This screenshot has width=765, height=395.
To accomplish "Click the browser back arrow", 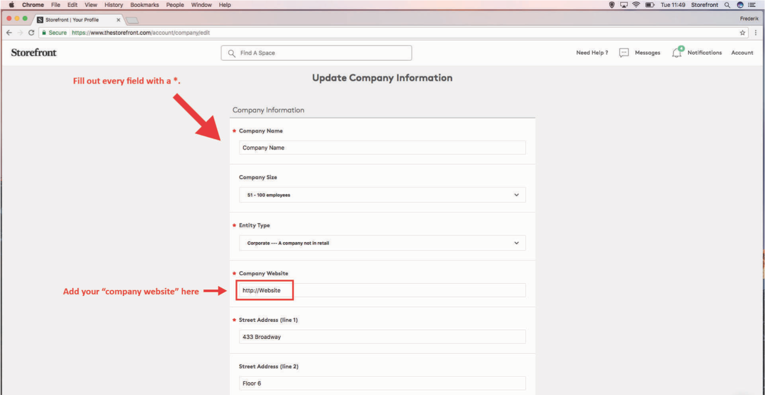I will click(x=9, y=32).
